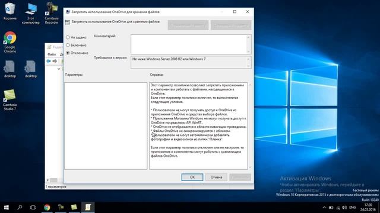
Task: Click the '1 параметров' status bar text
Action: [x=56, y=187]
